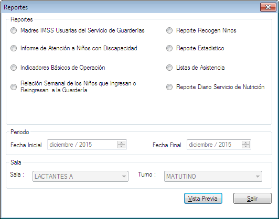Open the Sala dropdown showing LACTANTES A

80,177
